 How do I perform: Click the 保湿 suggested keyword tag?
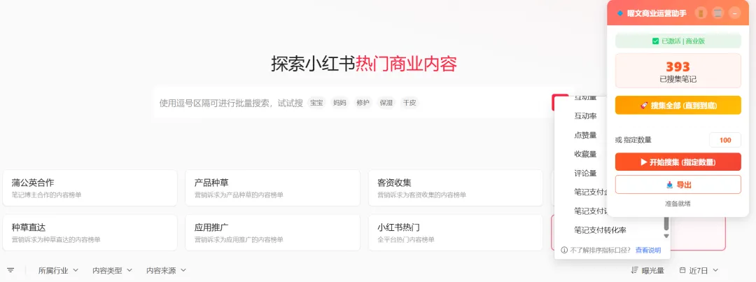click(386, 103)
